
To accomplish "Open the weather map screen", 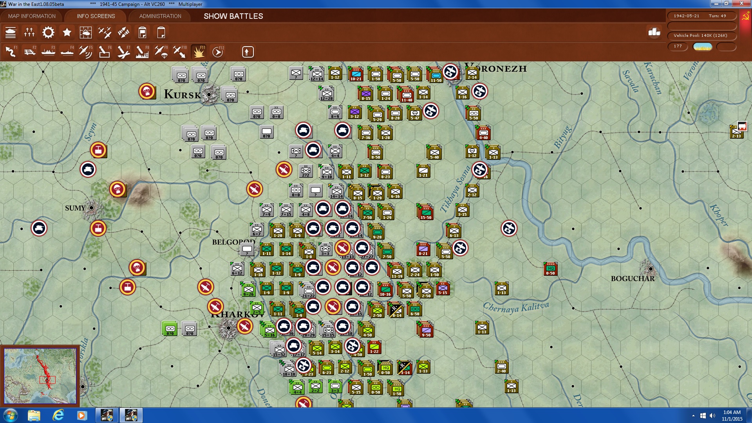I will [86, 33].
